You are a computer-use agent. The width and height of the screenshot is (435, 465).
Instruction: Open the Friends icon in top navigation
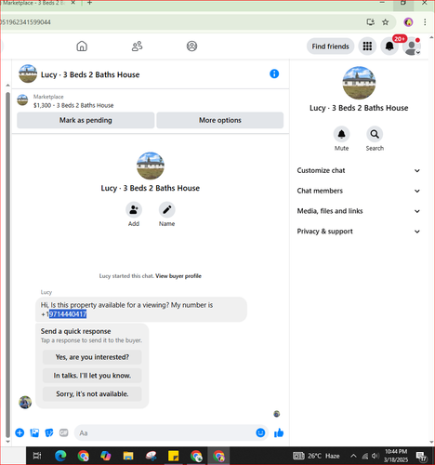point(137,46)
